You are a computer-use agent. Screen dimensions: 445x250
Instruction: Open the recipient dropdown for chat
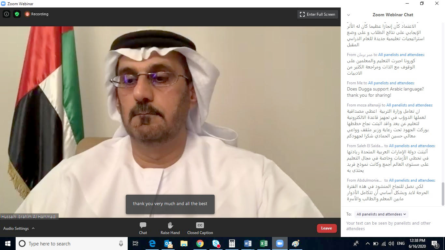381,214
